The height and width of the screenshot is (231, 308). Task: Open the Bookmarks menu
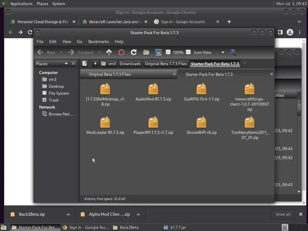tap(99, 42)
